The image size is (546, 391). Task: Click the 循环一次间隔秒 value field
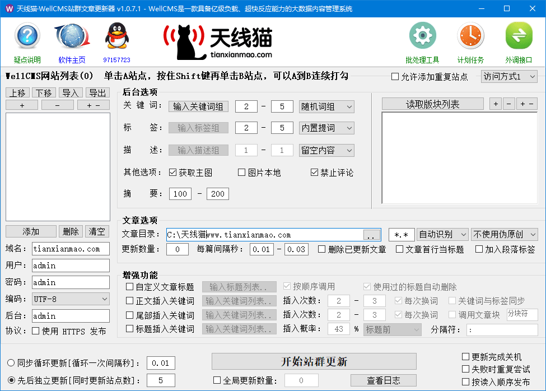161,363
